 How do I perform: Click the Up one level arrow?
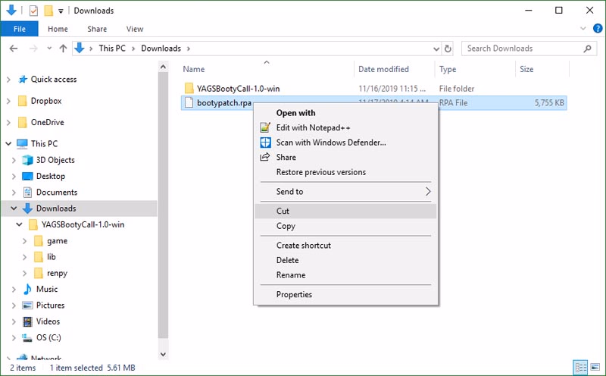click(x=63, y=49)
